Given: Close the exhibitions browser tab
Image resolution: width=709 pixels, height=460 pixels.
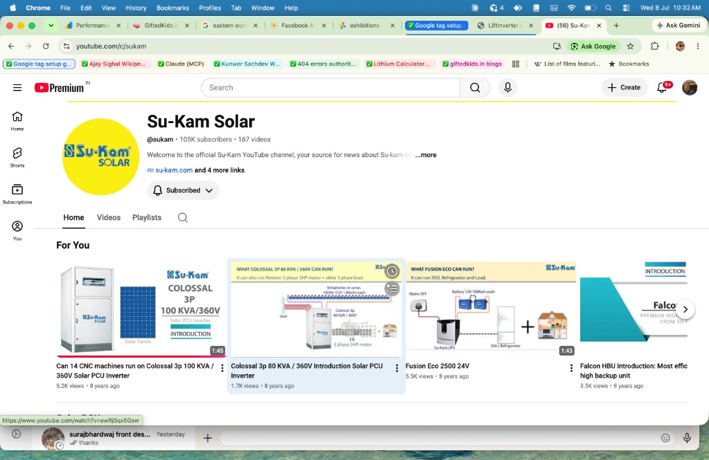Looking at the screenshot, I should [x=393, y=26].
